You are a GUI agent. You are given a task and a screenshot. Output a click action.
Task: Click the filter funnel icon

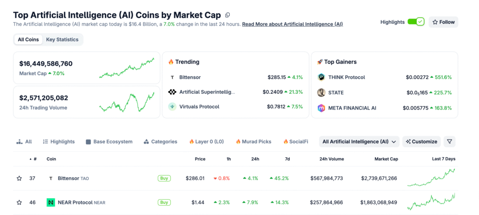coord(449,141)
